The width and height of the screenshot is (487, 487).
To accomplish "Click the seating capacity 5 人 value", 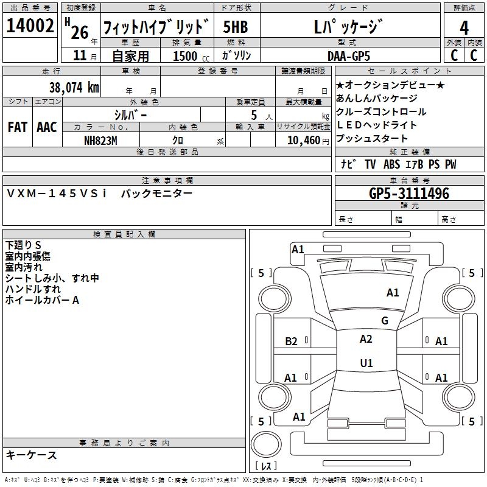I will 262,115.
